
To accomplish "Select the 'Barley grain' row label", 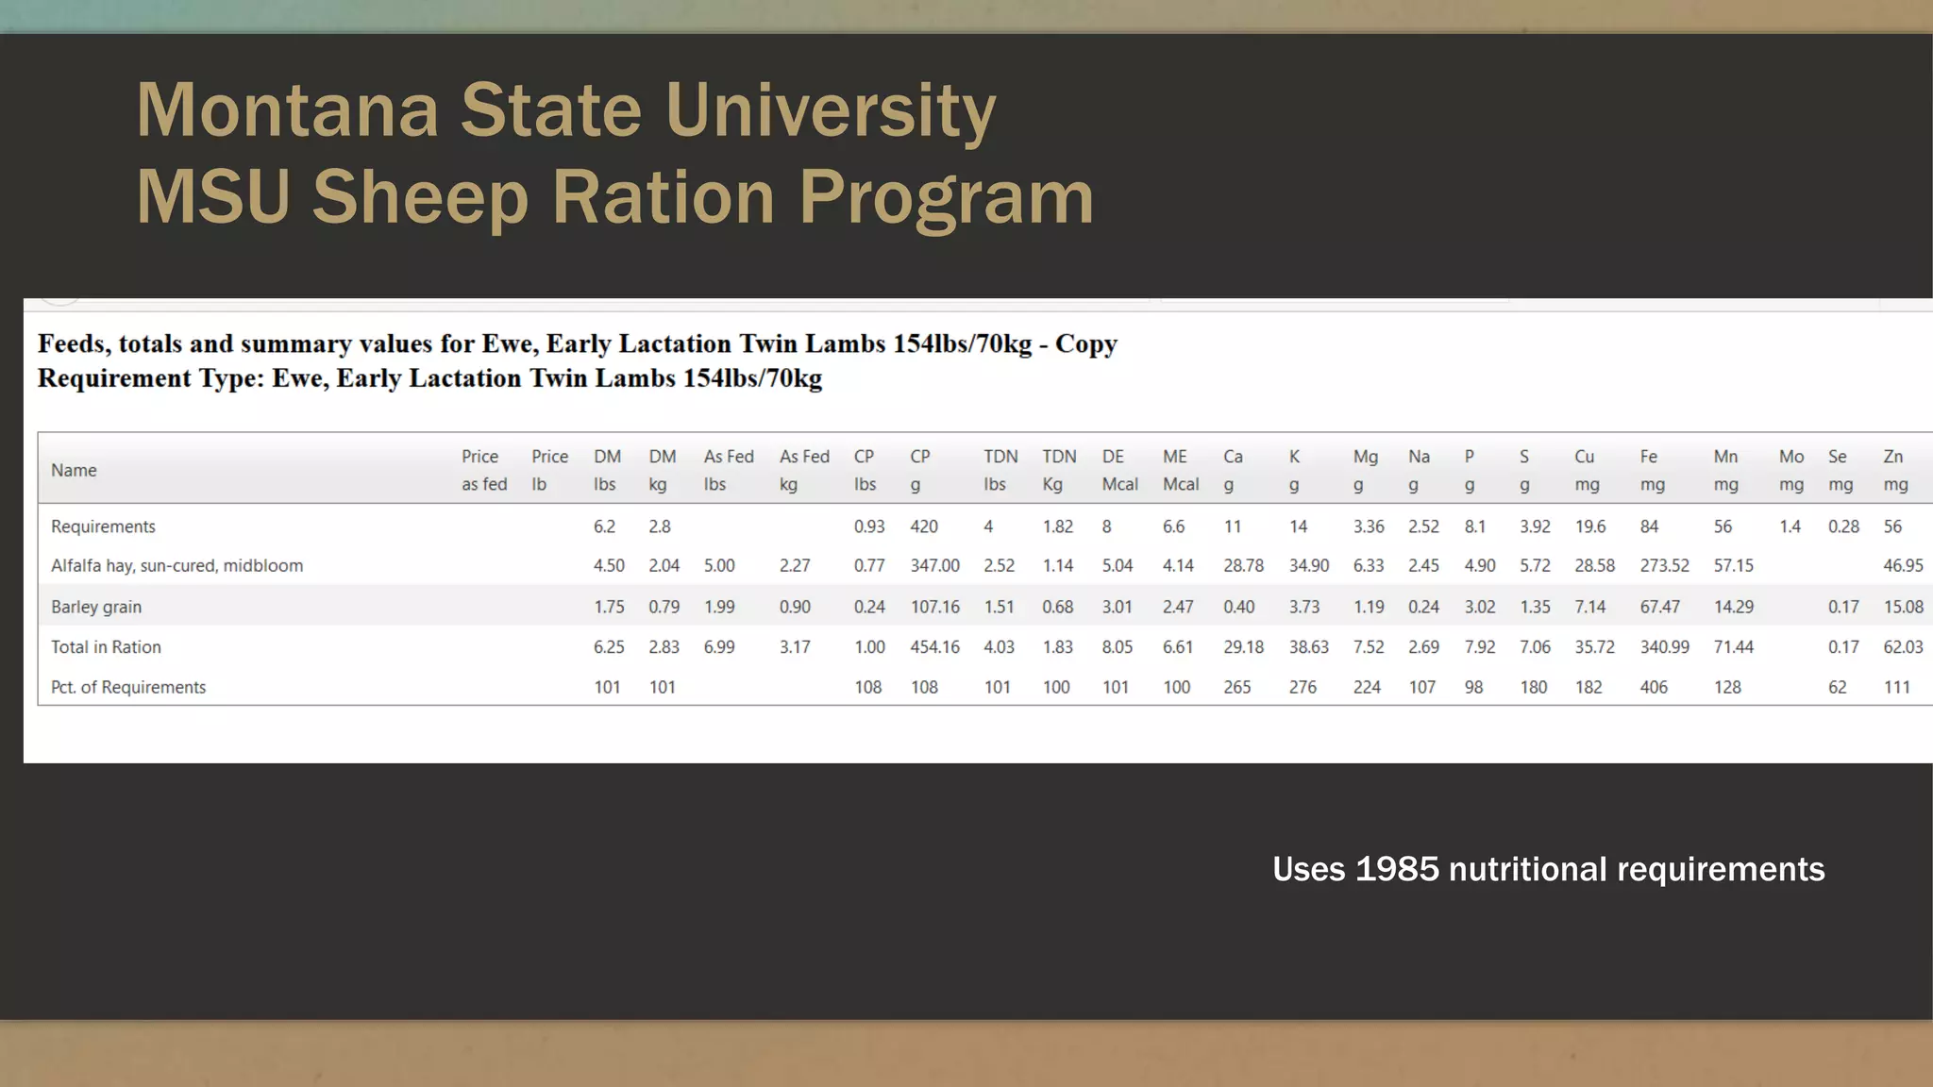I will (96, 607).
